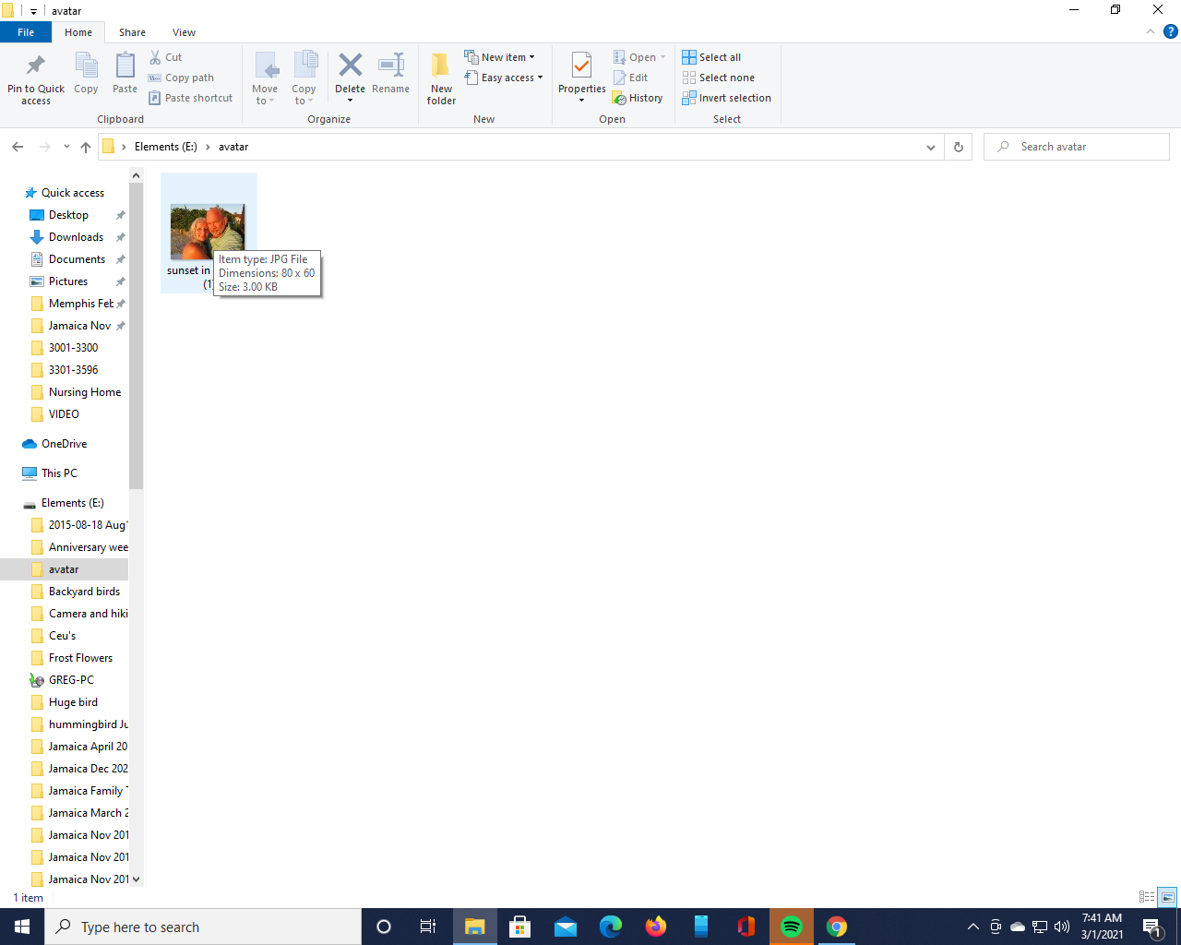Switch to details list view

pyautogui.click(x=1147, y=897)
